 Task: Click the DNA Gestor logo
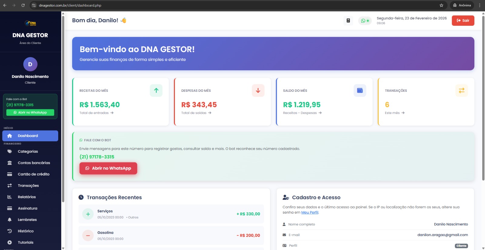(30, 23)
